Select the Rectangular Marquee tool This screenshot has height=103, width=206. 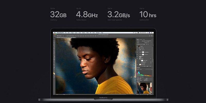(54, 41)
